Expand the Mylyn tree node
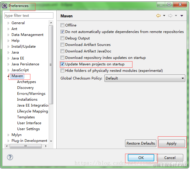Viewport: 190px width, 169px height. tap(8, 135)
